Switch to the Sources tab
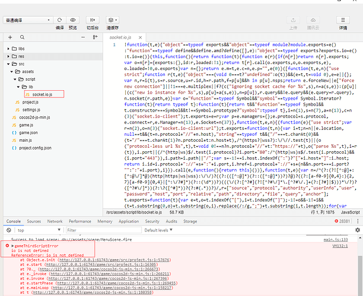 coord(34,221)
